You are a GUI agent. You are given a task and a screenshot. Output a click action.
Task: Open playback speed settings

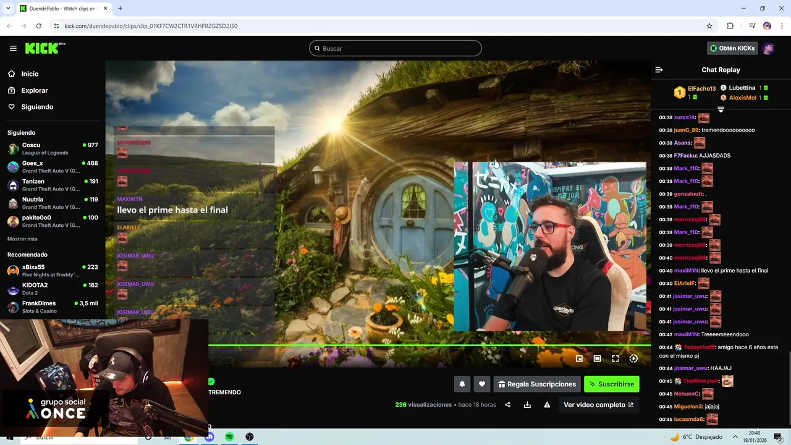tap(633, 358)
